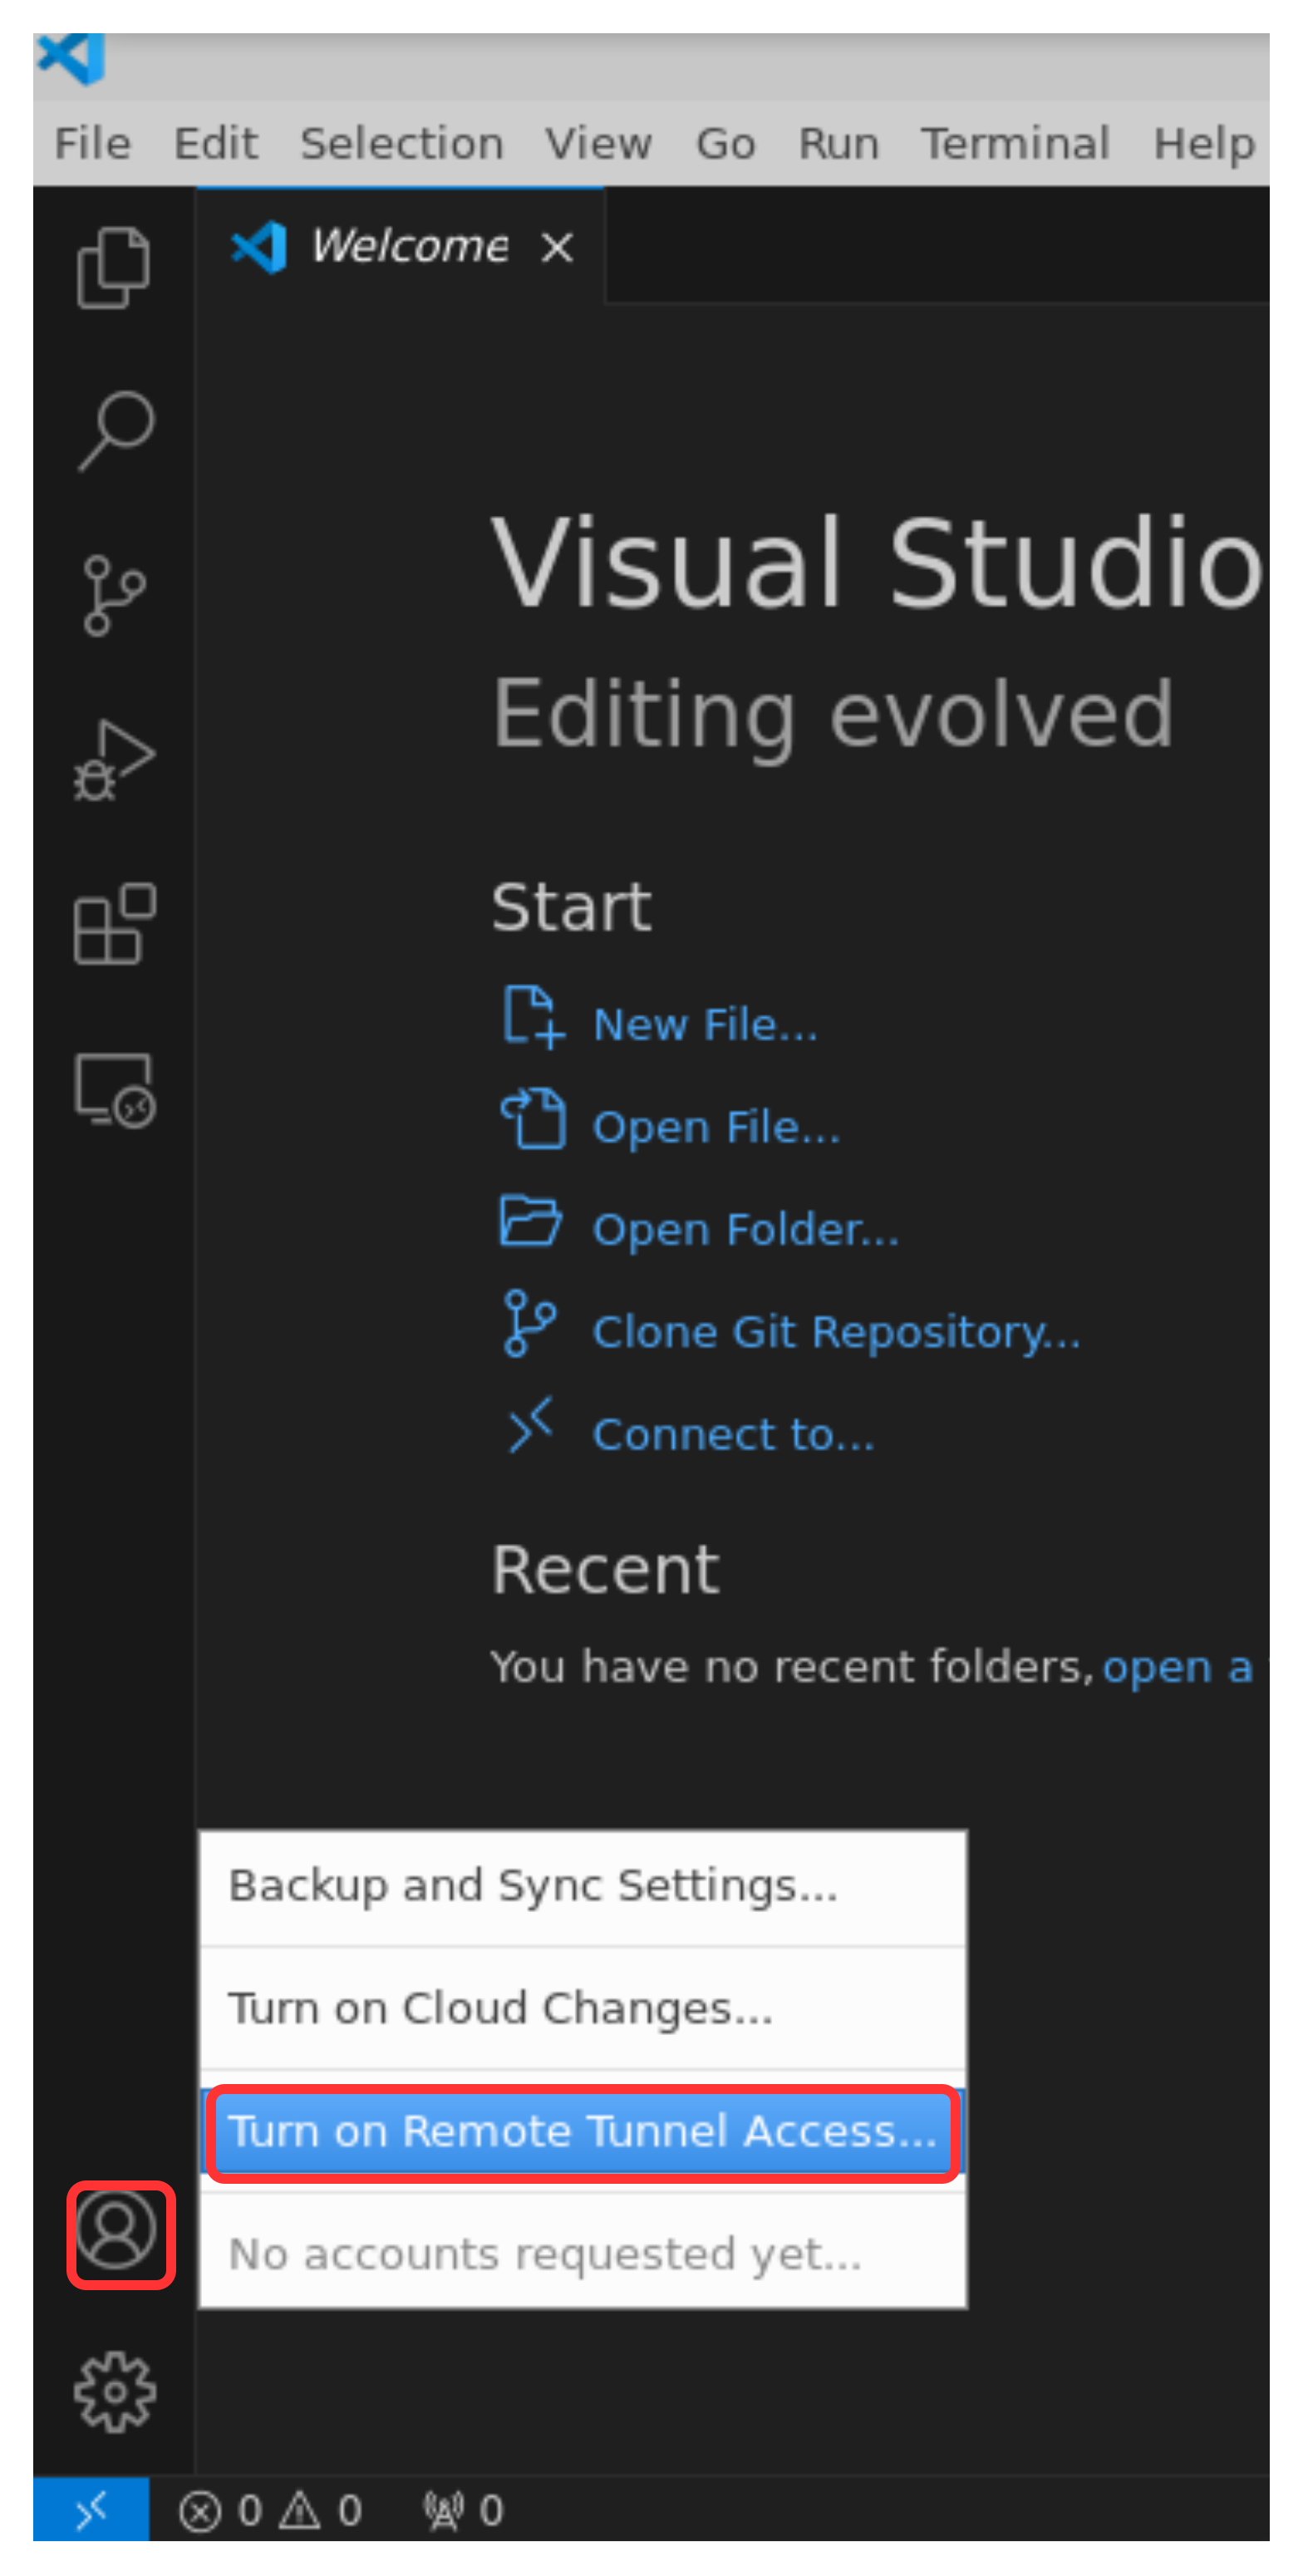
Task: Click the Clone Git Repository branch icon
Action: [530, 1324]
